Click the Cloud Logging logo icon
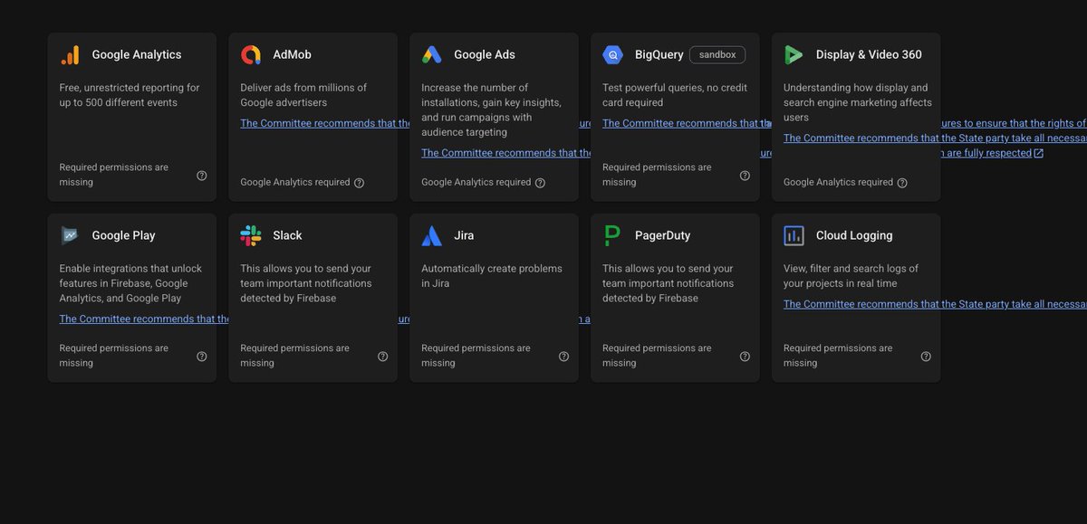This screenshot has height=524, width=1087. coord(794,235)
